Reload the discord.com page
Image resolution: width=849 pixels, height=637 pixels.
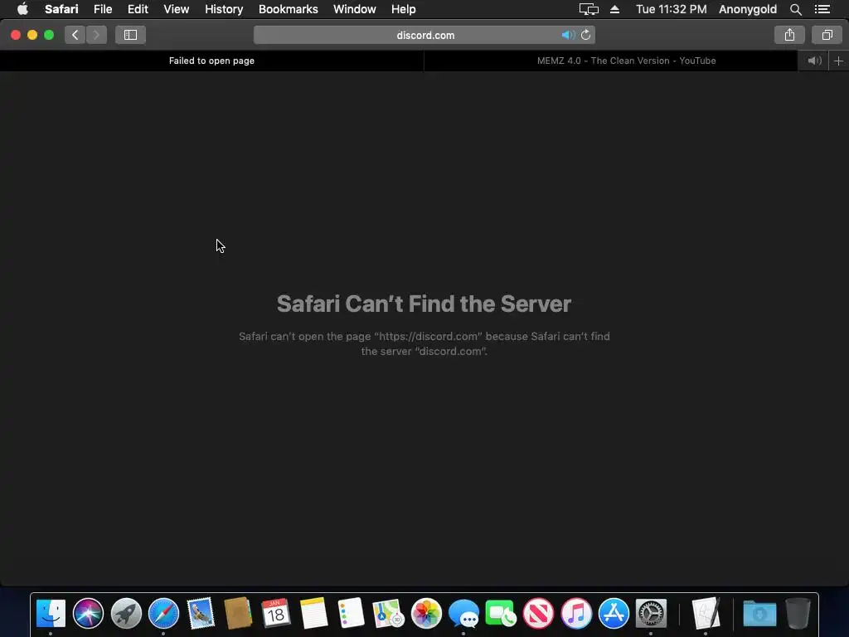[x=586, y=35]
